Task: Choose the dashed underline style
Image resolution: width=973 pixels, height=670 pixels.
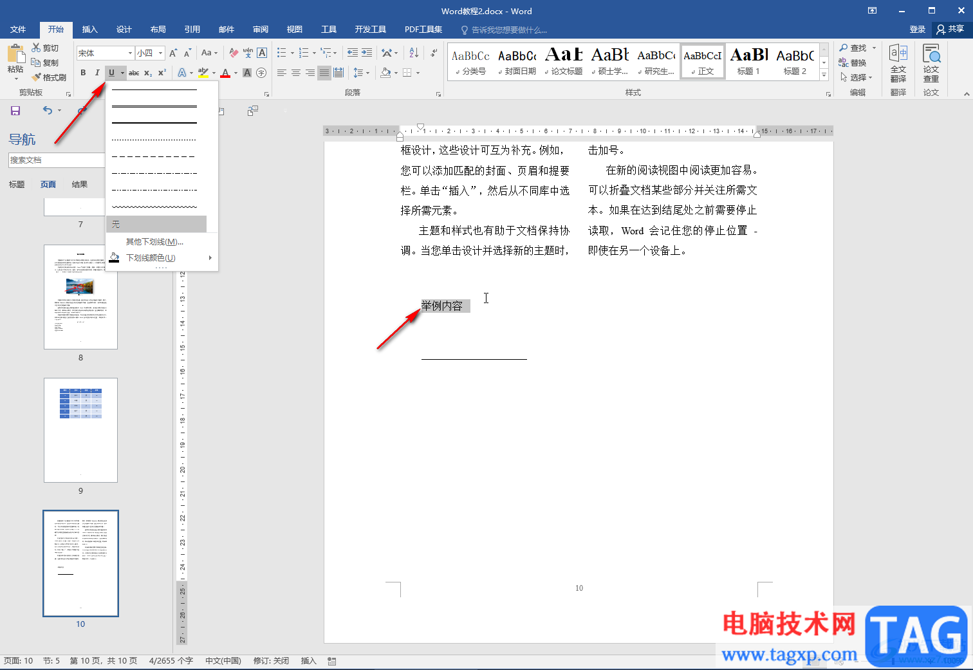Action: pyautogui.click(x=154, y=156)
